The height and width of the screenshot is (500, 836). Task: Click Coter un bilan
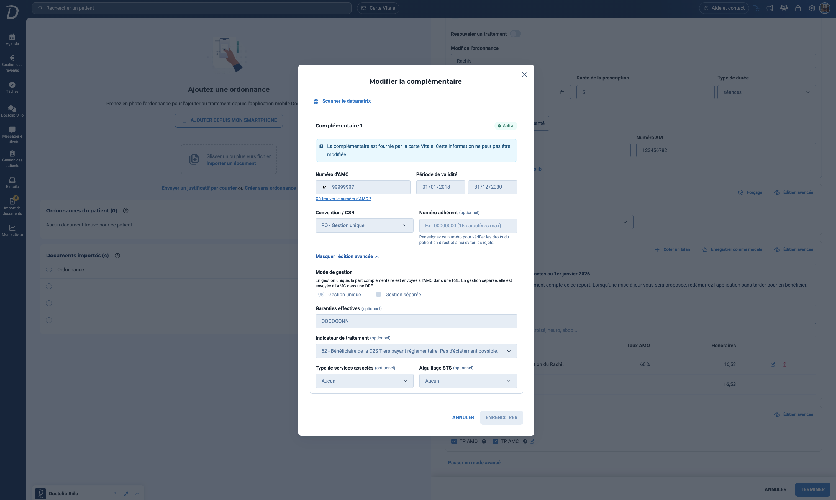pyautogui.click(x=672, y=250)
